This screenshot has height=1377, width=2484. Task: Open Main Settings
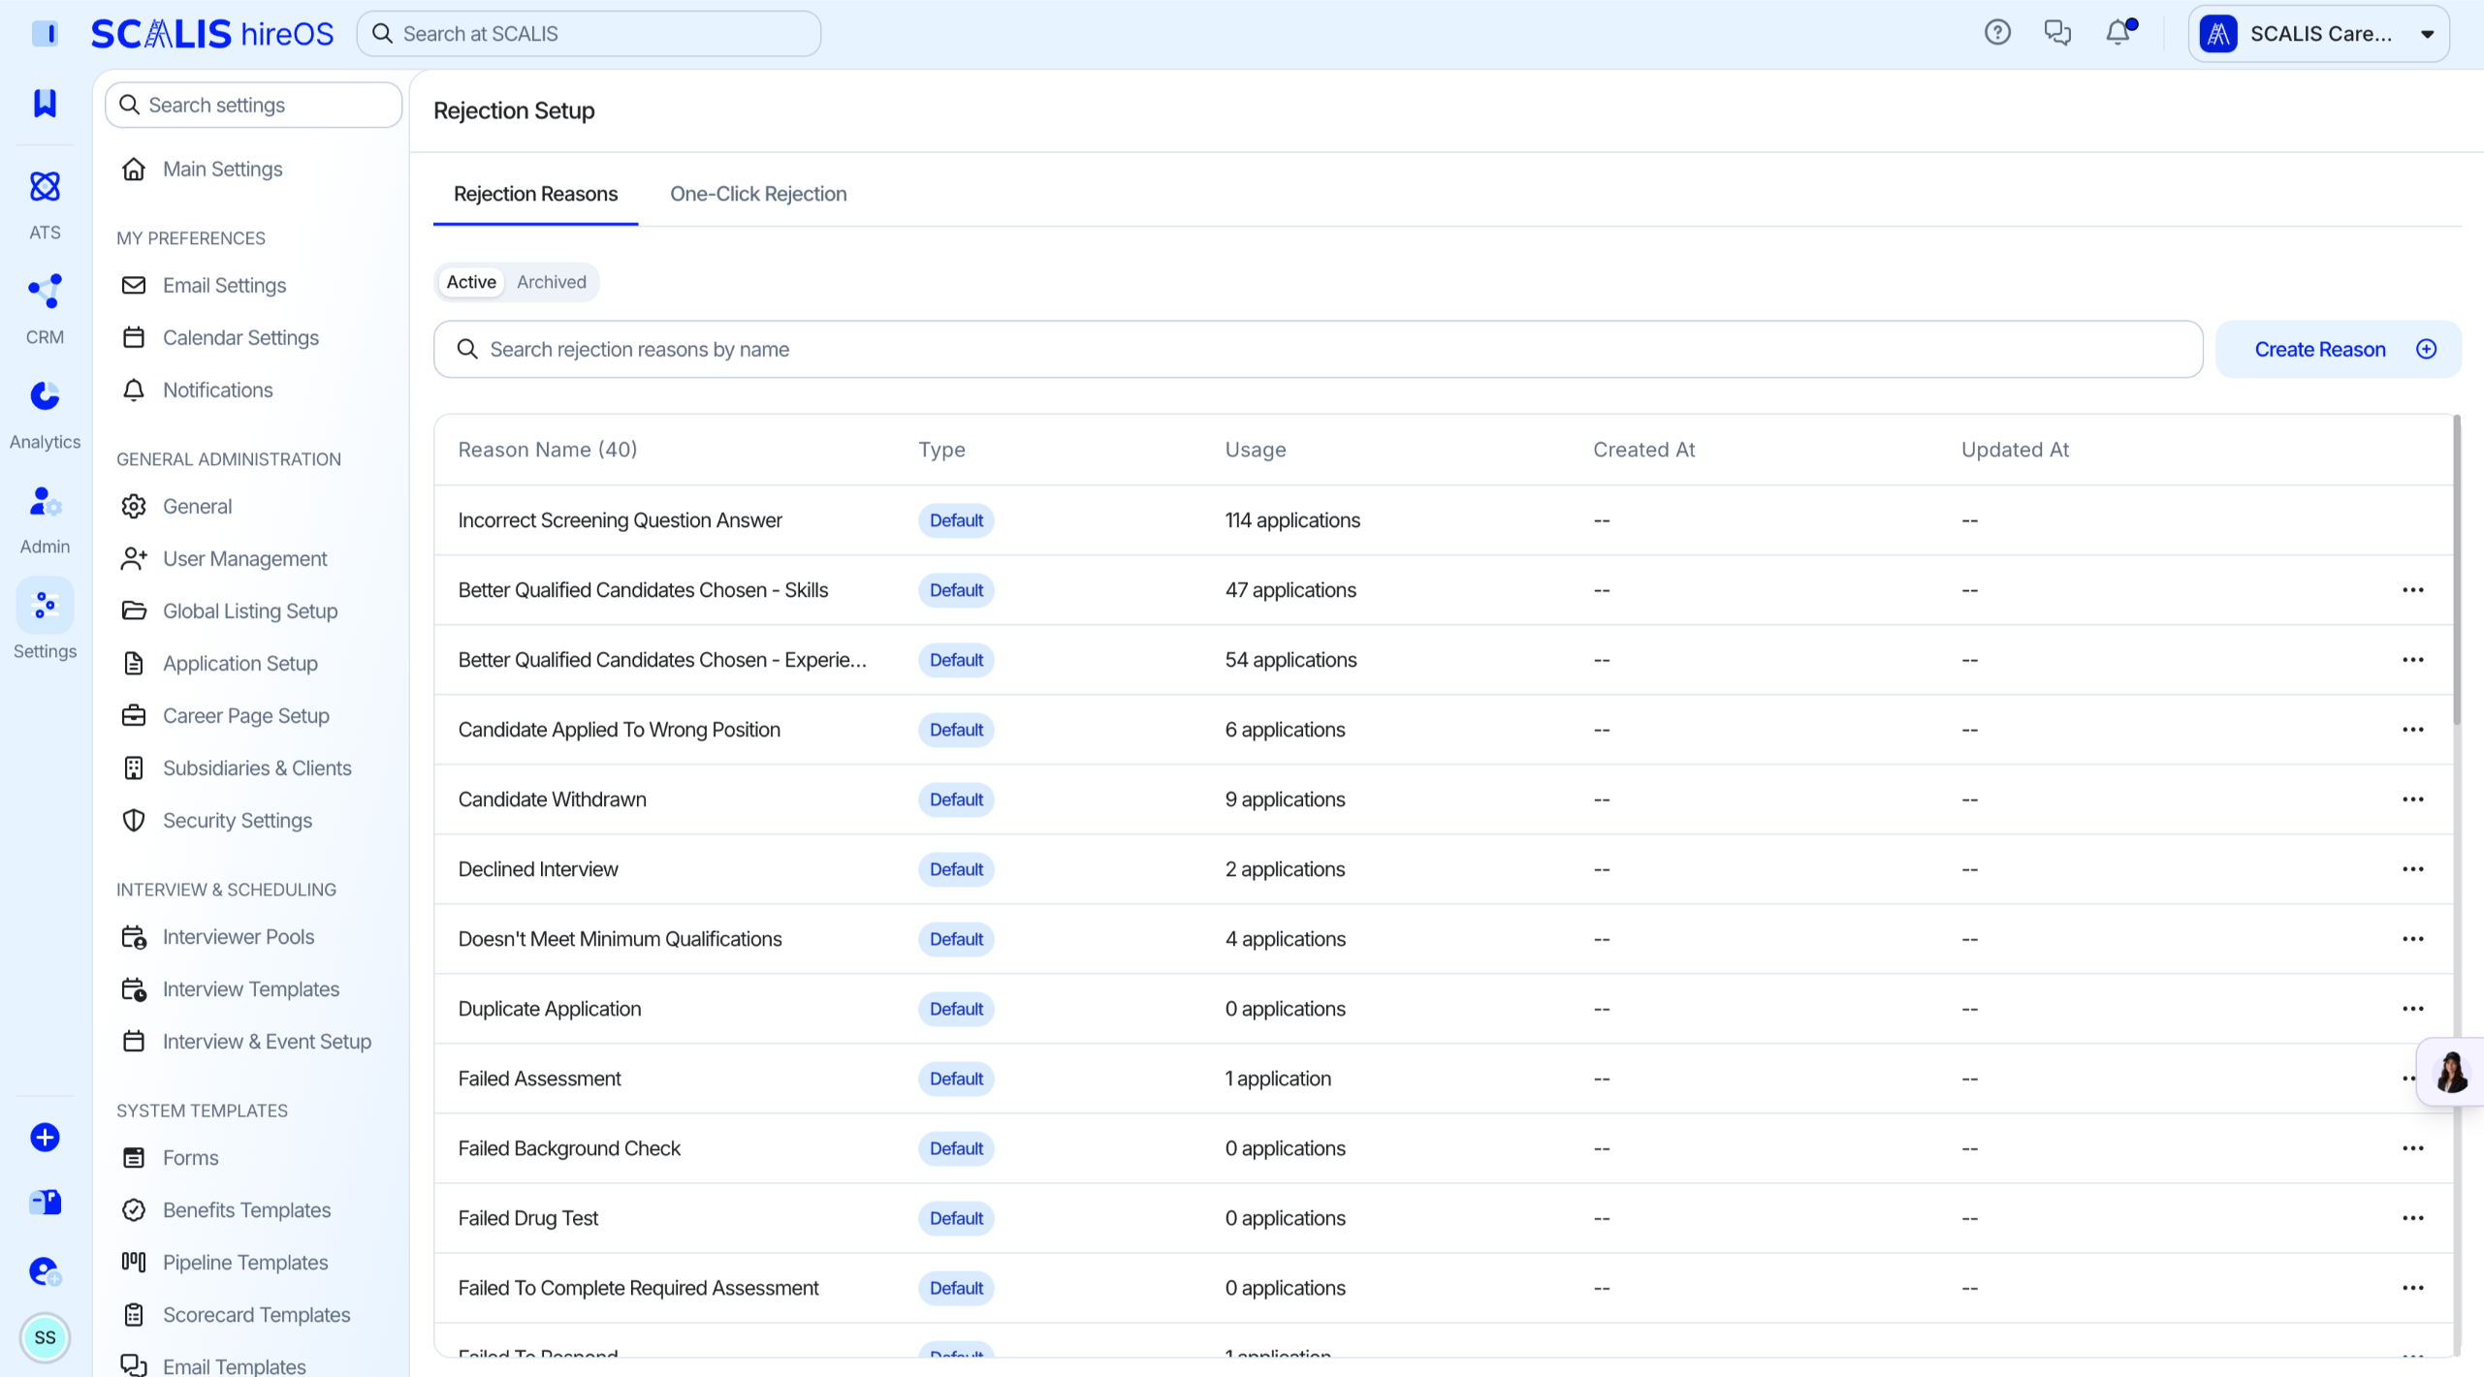[x=222, y=169]
